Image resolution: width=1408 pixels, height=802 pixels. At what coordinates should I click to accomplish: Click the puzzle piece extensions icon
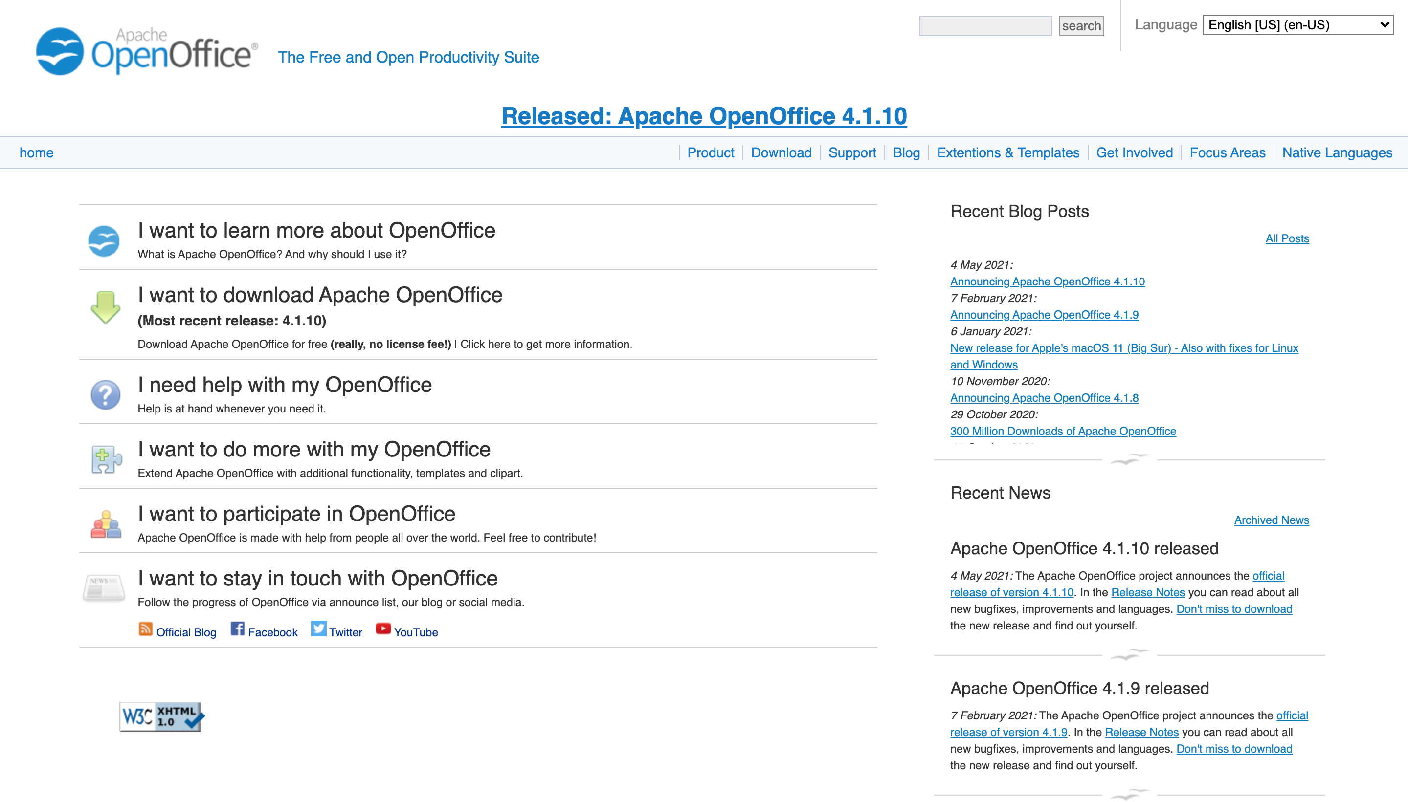click(106, 459)
